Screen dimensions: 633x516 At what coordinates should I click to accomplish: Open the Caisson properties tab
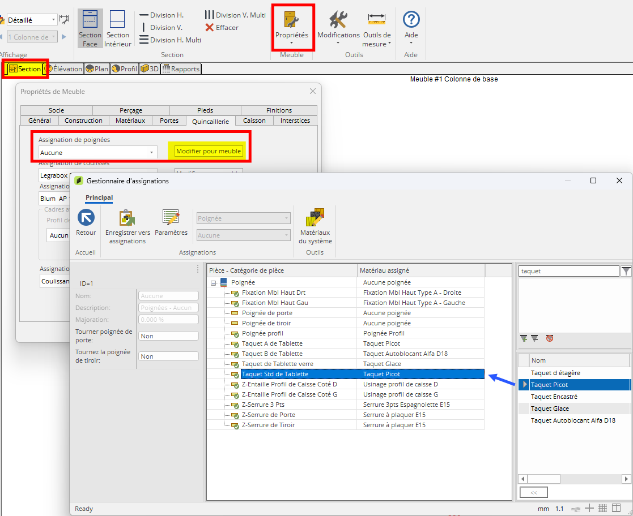tap(254, 121)
